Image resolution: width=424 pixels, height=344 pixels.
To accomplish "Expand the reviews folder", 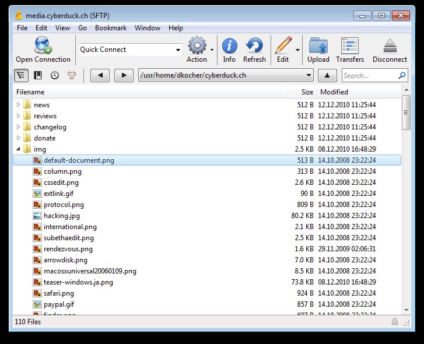I will tap(18, 115).
